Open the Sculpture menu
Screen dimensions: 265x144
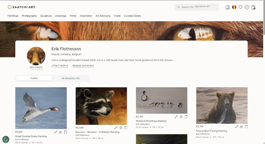(46, 16)
